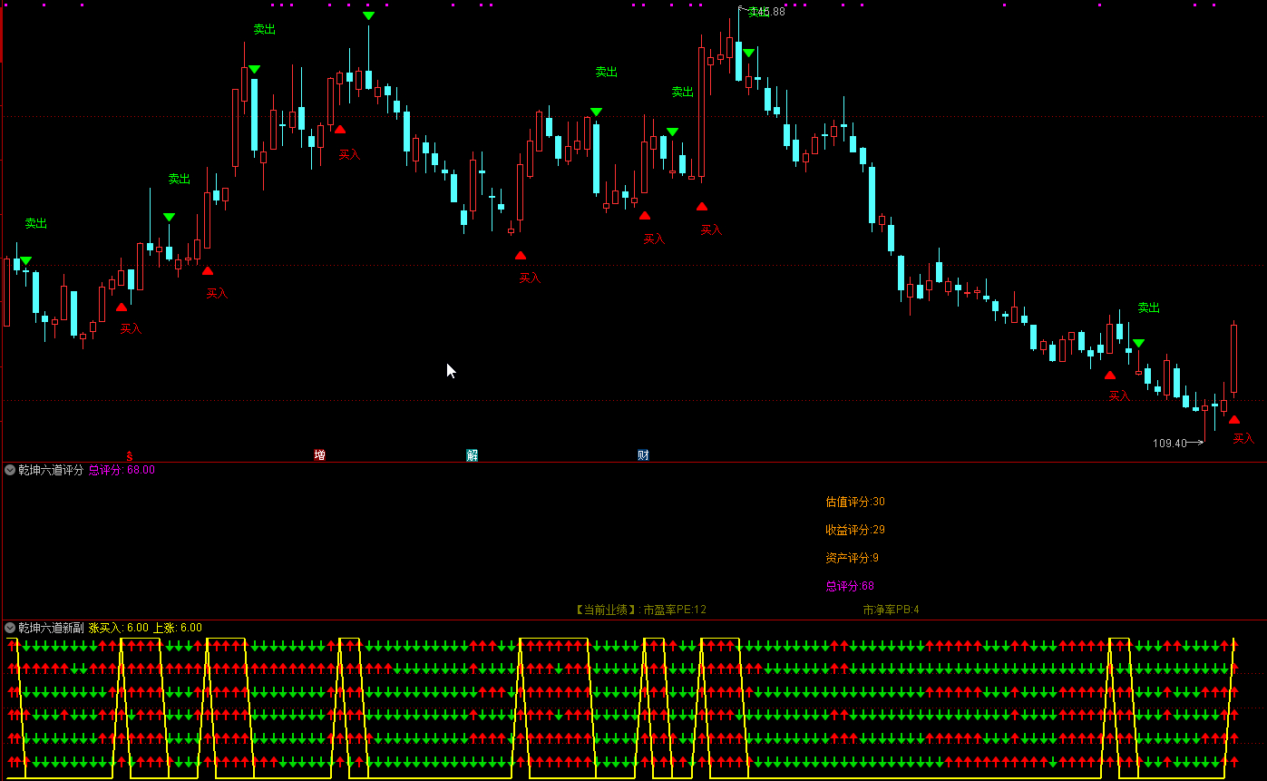Click the teal 解 event marker

click(x=472, y=454)
